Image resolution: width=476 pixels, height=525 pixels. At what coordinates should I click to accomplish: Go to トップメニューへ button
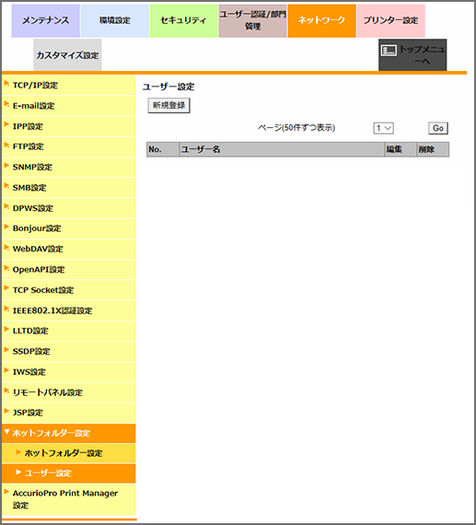point(412,55)
